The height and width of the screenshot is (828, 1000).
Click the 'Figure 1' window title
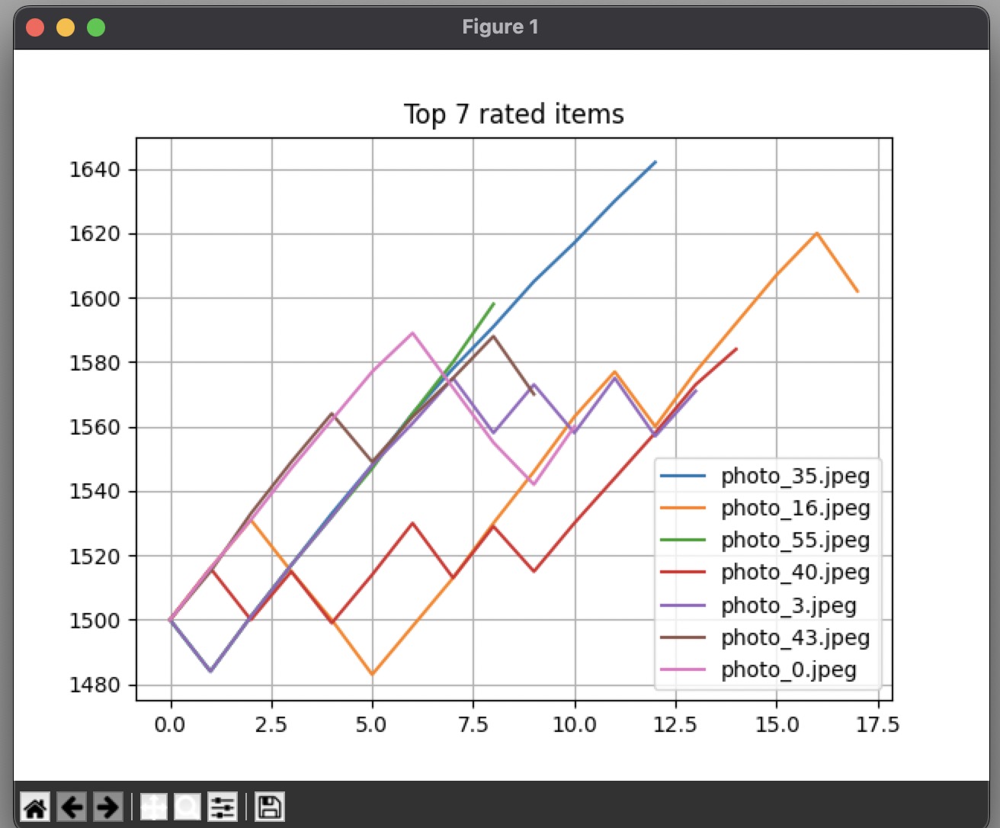coord(500,27)
